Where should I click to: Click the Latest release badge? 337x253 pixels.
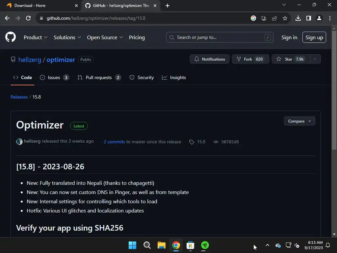coord(79,126)
